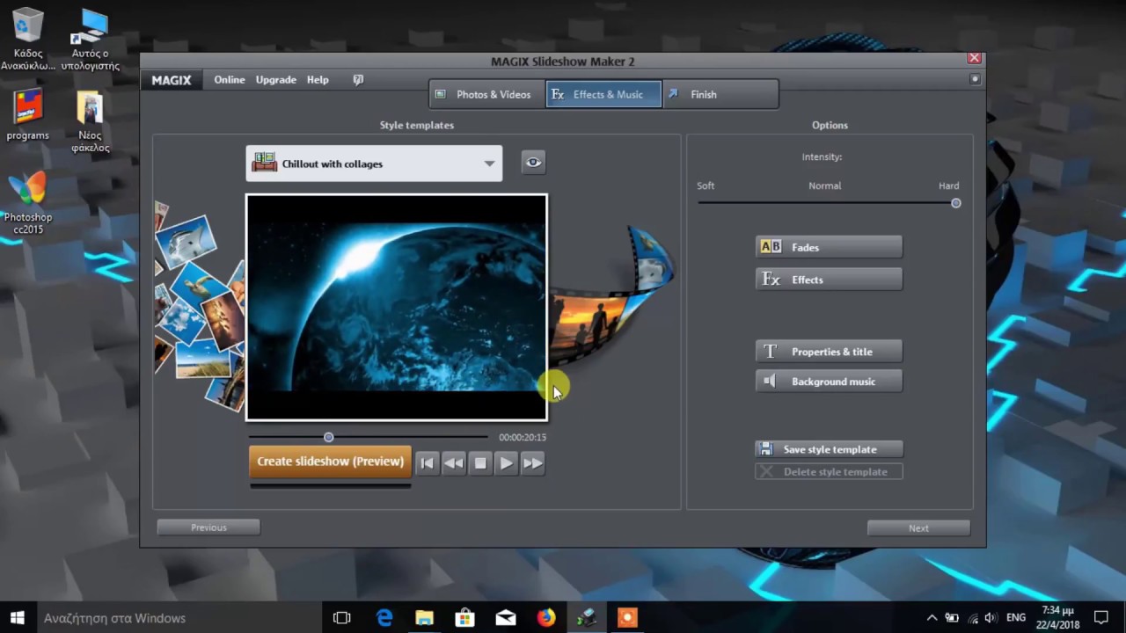Click the Normal intensity label

coord(825,186)
